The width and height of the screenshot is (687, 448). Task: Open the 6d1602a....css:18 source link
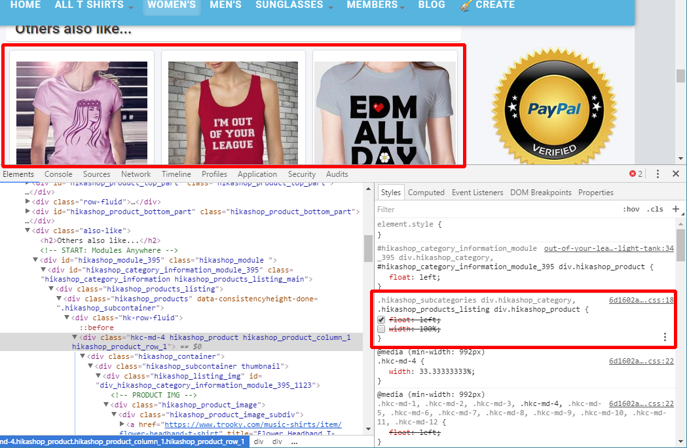[641, 300]
